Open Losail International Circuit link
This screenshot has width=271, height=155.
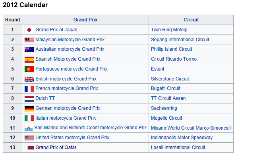coord(178,147)
